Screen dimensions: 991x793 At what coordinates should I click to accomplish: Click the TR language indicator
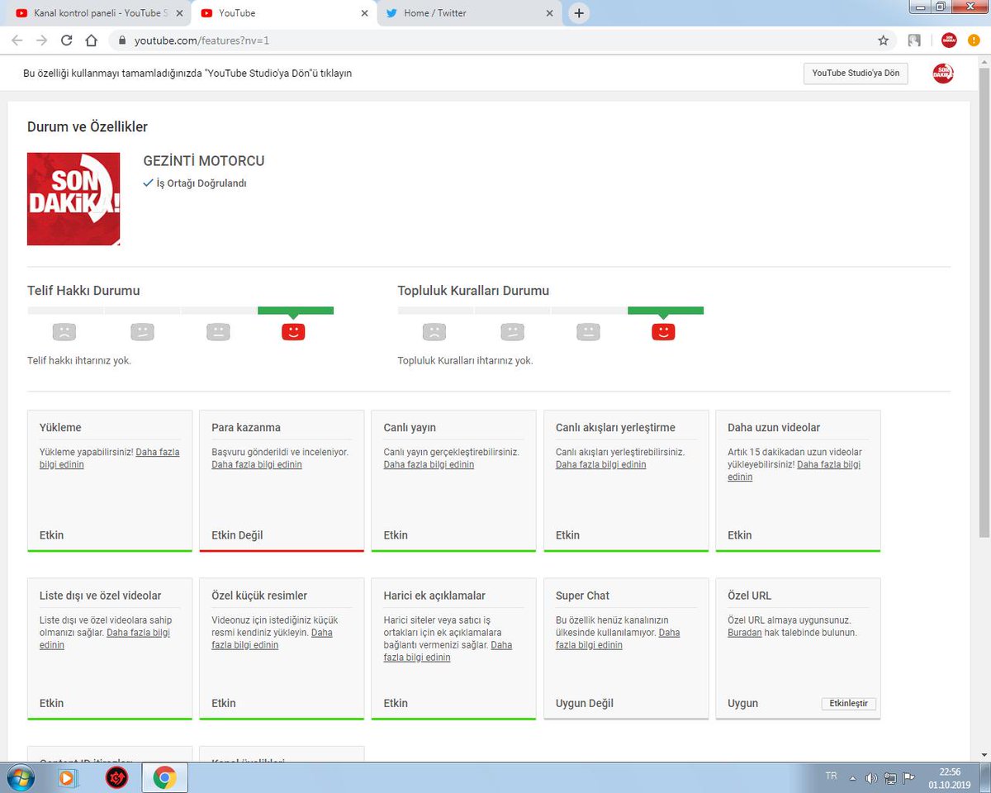point(831,776)
